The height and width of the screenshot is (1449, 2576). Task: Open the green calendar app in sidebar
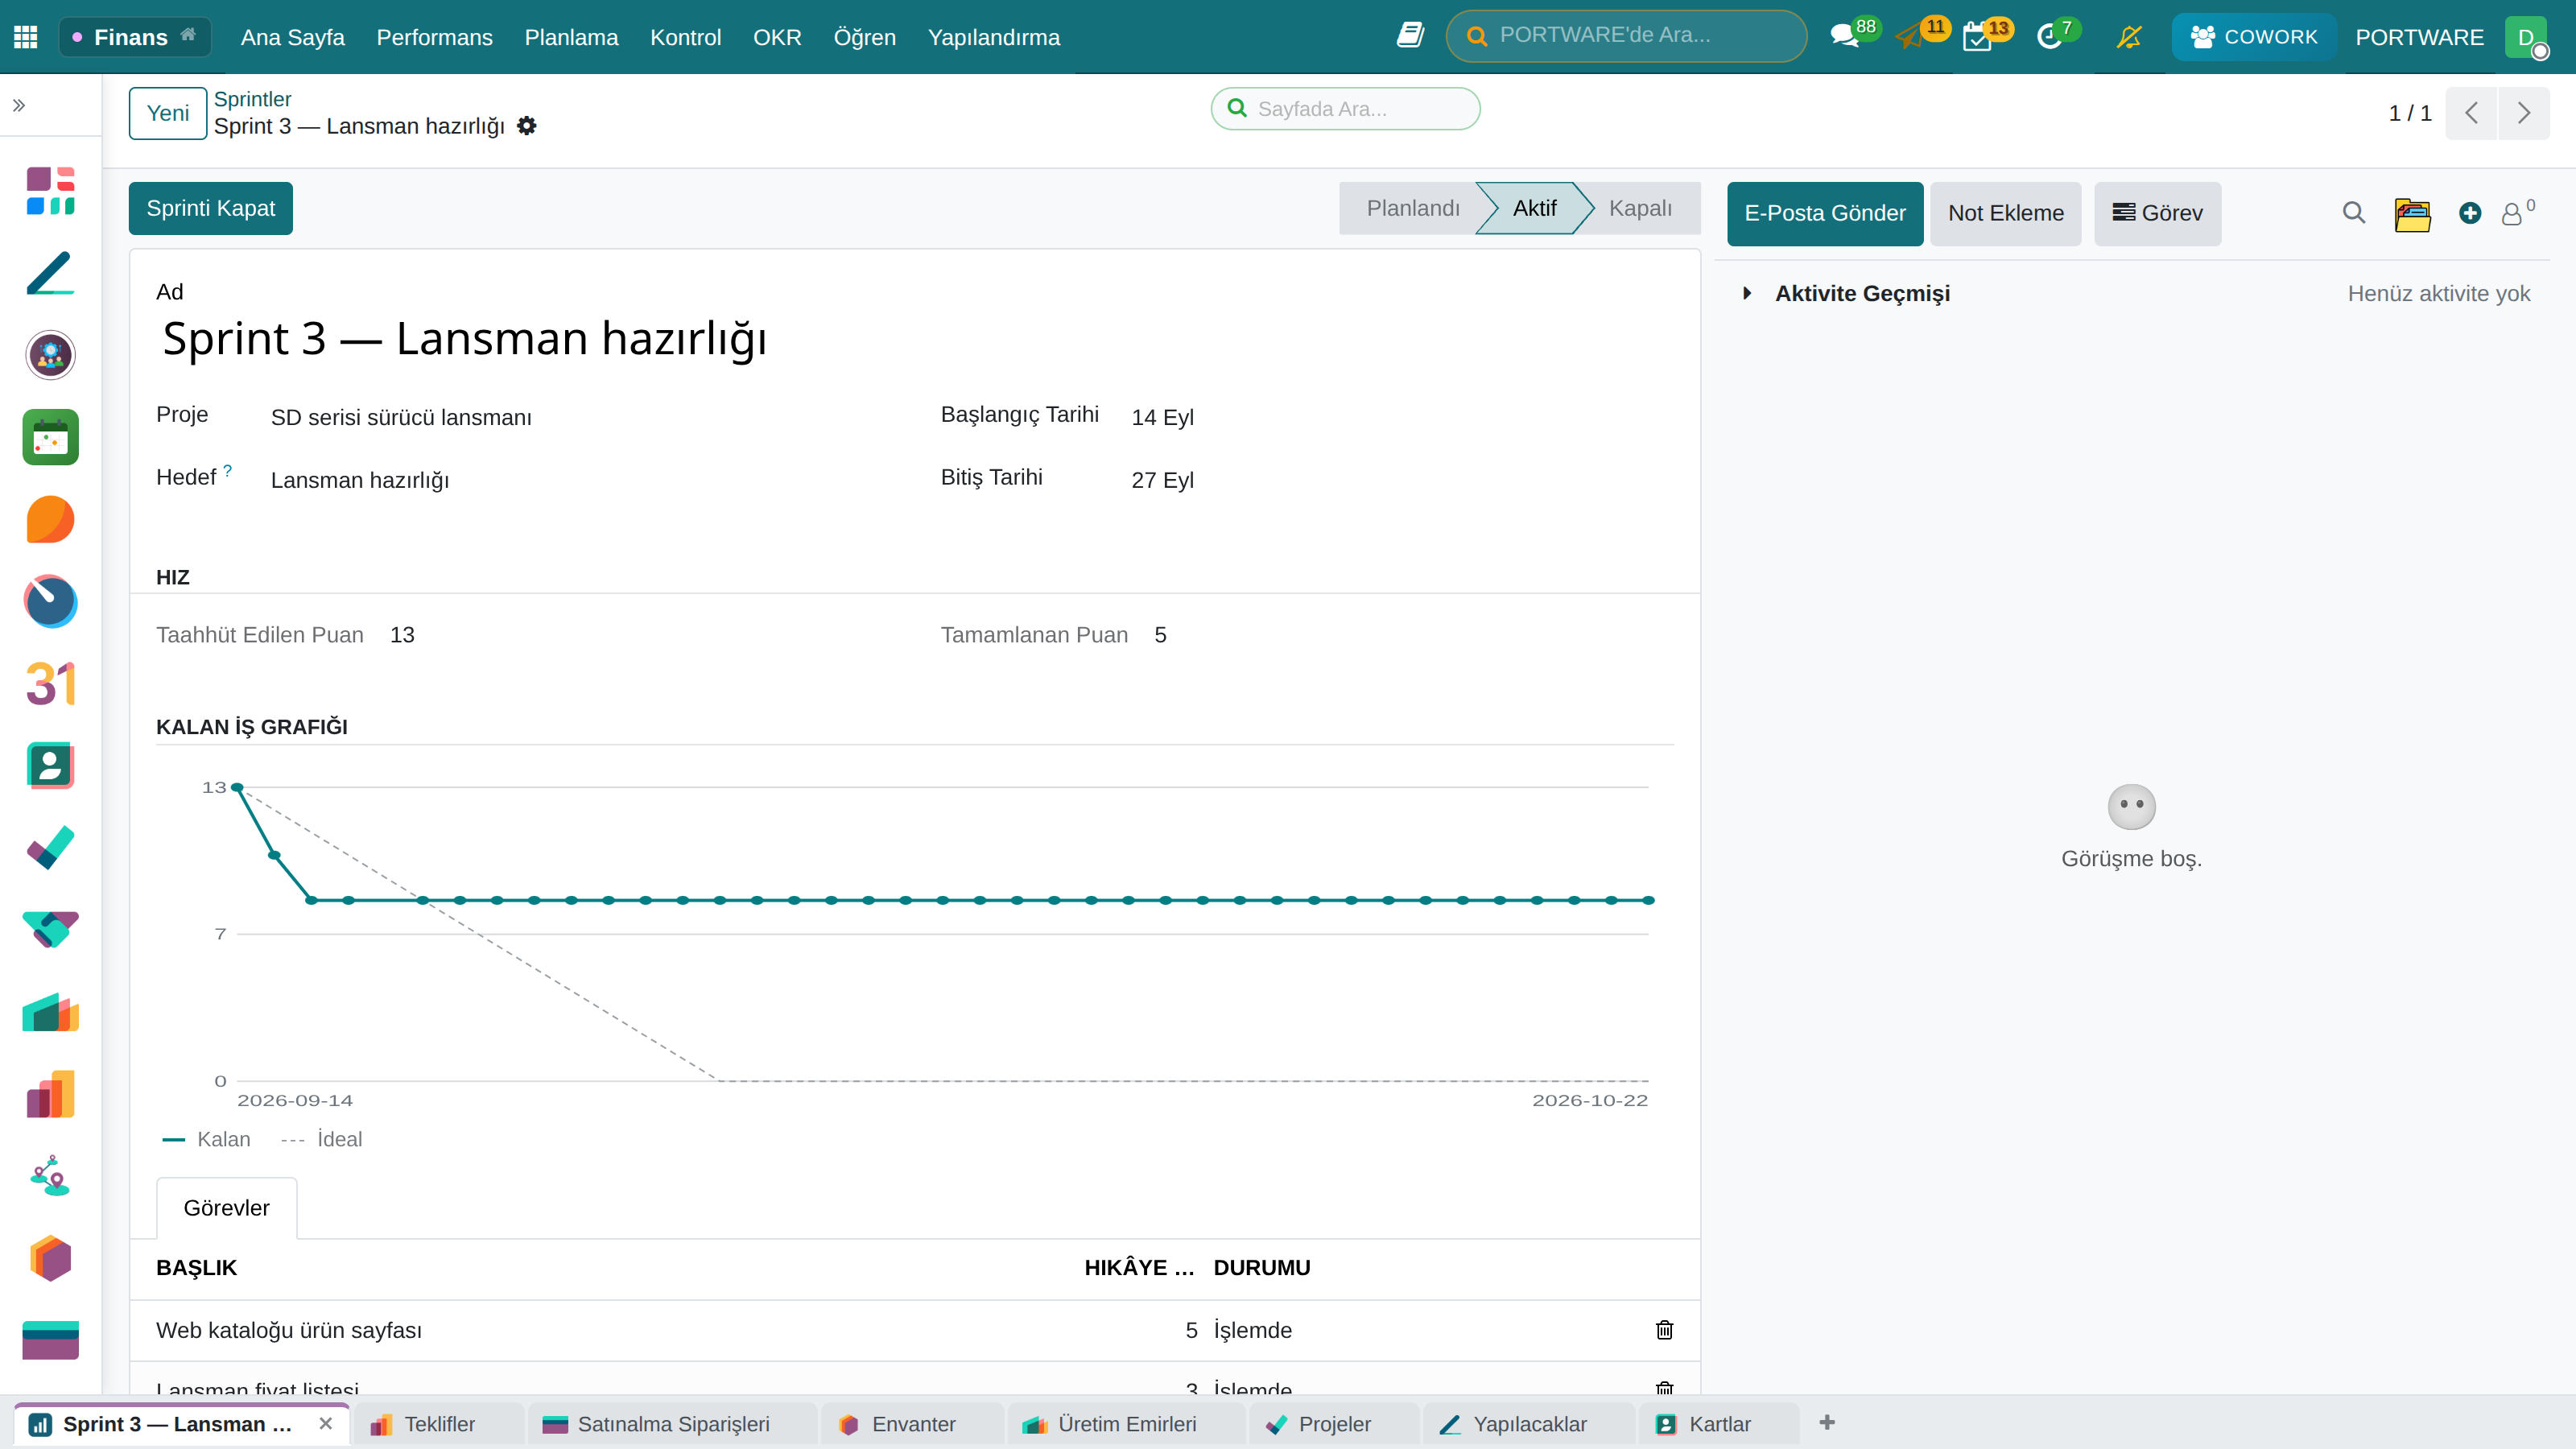click(50, 437)
